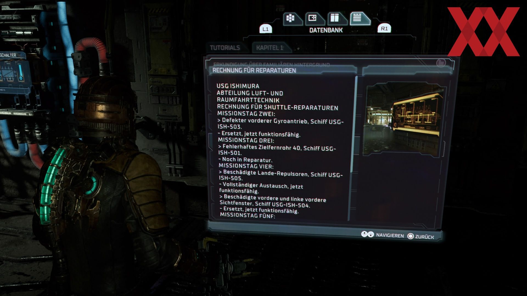Click 'RECHNUNG FÜR SHUTTLE-REPARATUREN' line
The image size is (527, 296).
277,107
